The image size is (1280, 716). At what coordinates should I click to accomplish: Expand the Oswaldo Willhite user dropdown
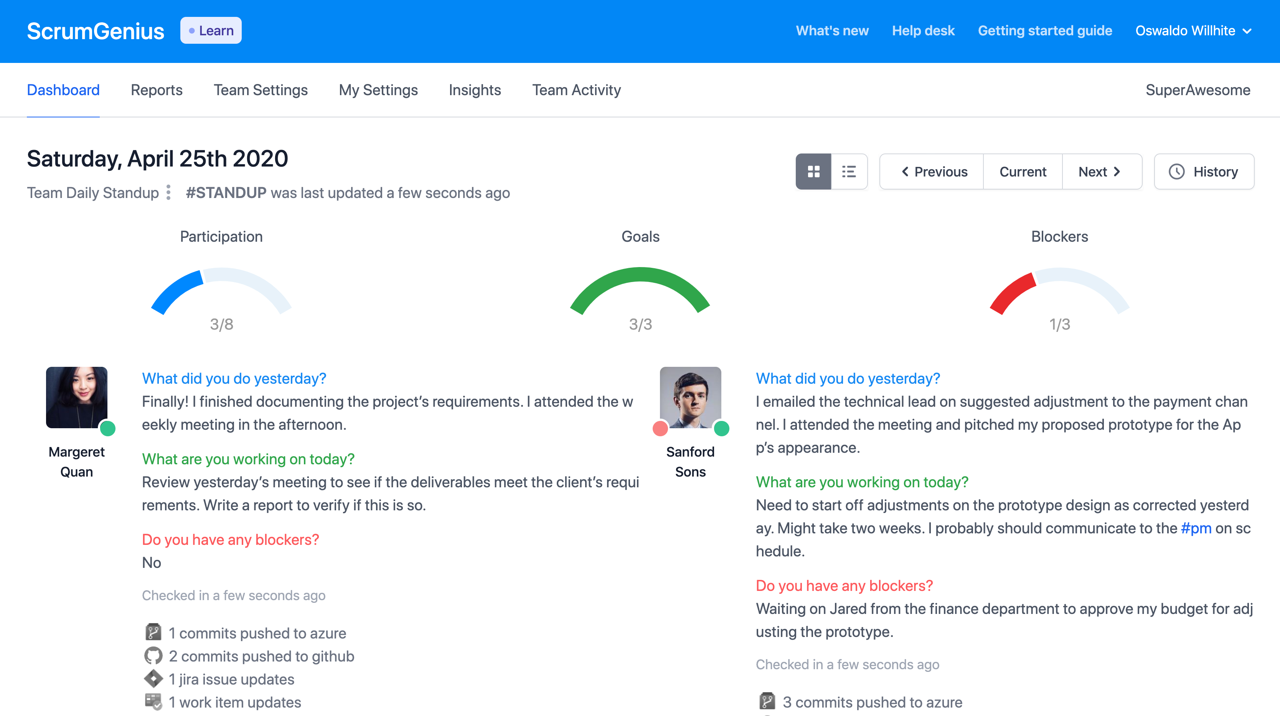[x=1193, y=31]
